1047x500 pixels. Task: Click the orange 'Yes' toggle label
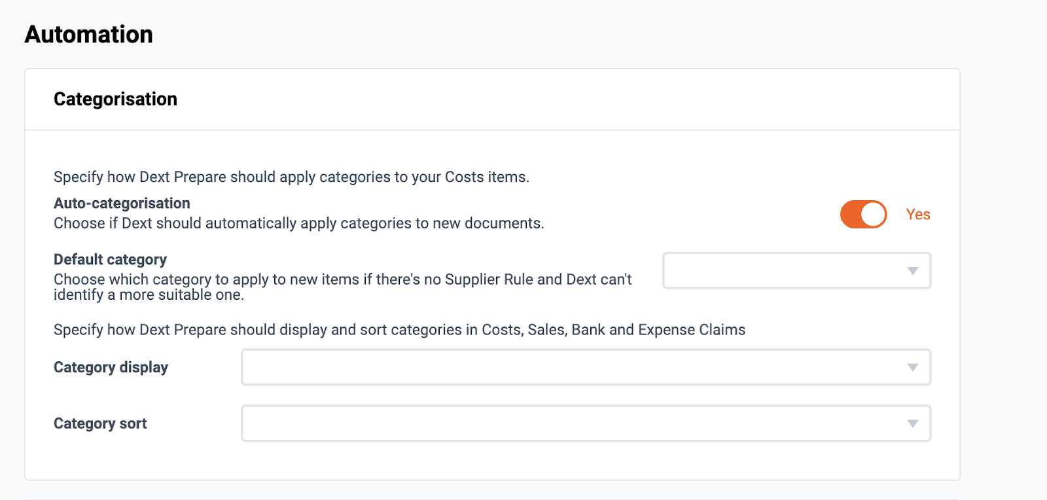pos(918,215)
